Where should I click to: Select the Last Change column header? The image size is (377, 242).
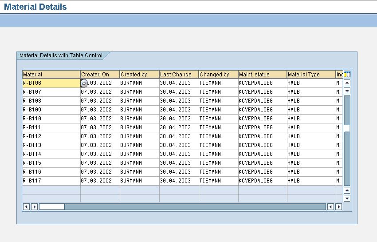click(x=179, y=75)
